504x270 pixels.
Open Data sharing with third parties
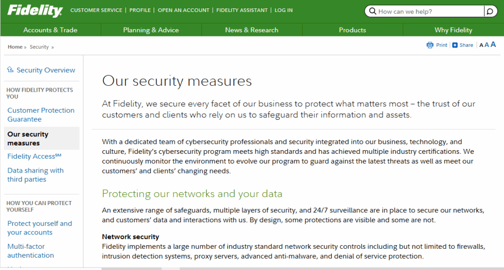35,175
